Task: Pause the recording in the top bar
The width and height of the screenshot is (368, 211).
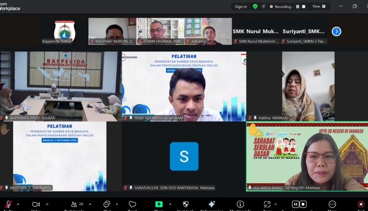Action: (297, 6)
